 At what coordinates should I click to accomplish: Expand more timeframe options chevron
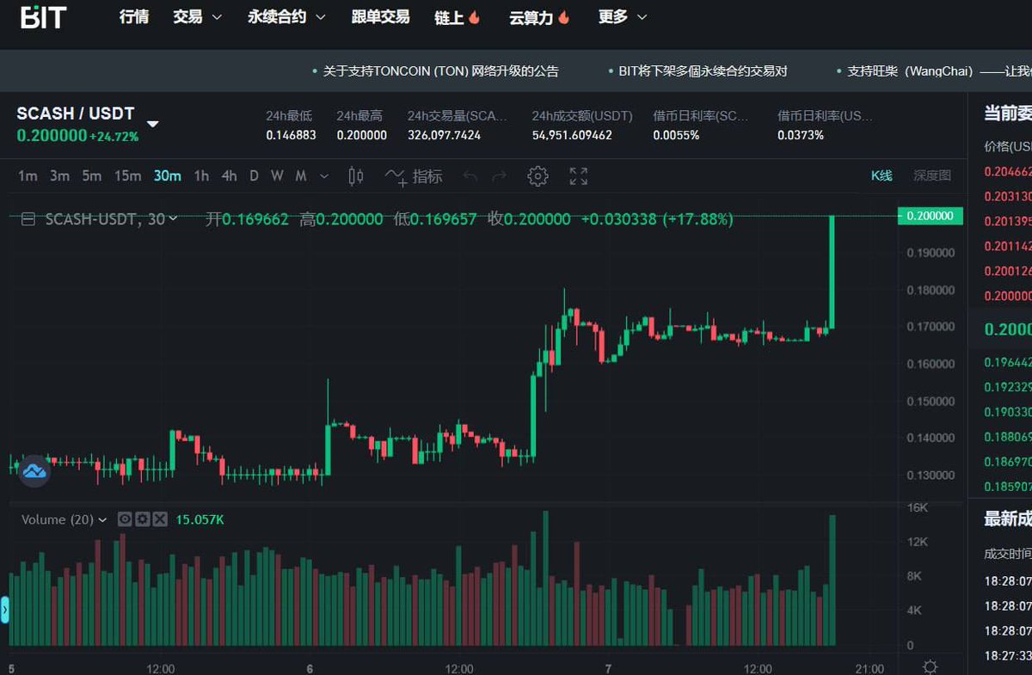(324, 176)
